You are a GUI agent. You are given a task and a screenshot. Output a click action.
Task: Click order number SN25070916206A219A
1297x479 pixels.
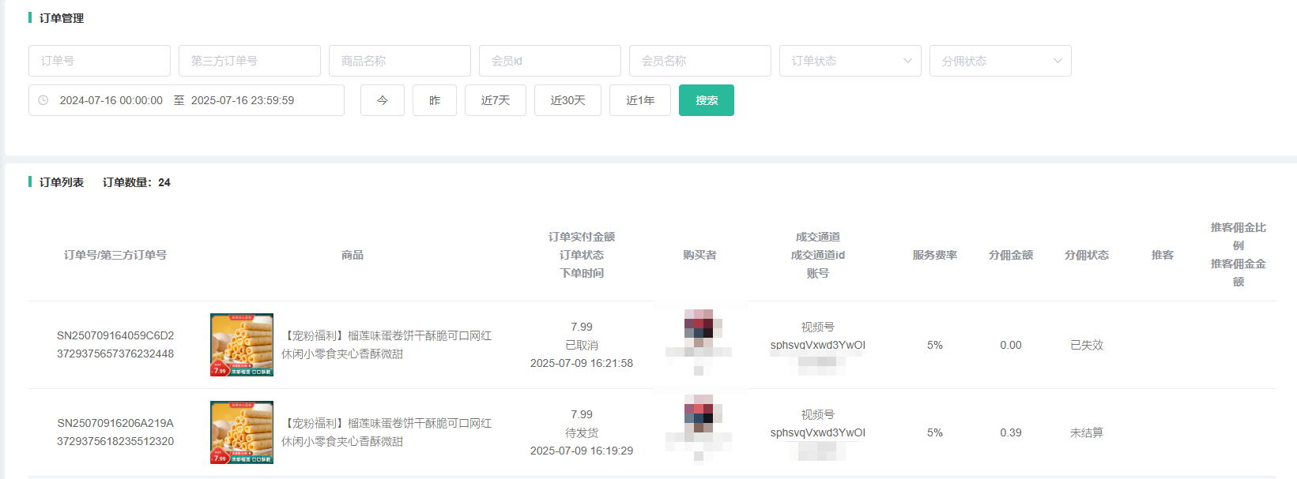click(x=115, y=423)
